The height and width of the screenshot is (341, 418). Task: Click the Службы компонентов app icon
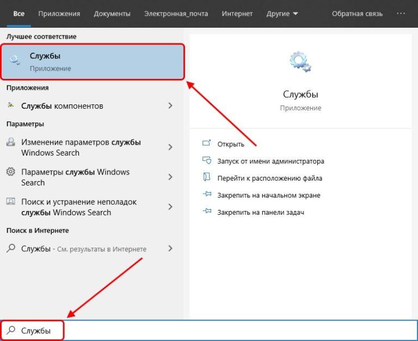11,106
